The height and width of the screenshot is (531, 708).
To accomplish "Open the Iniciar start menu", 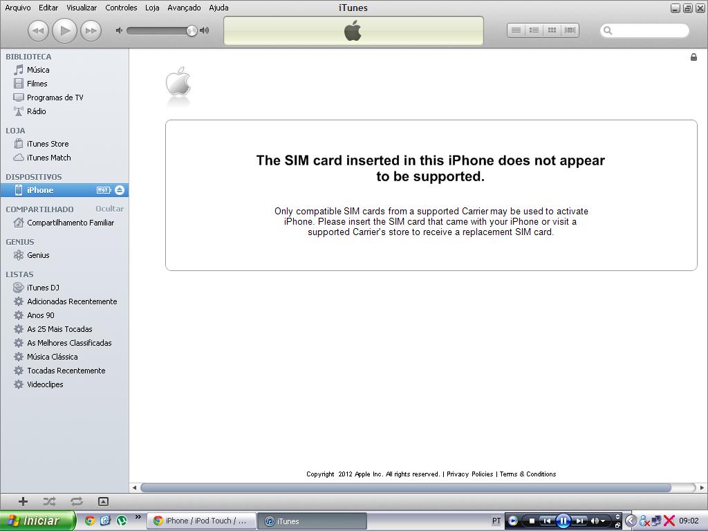I will point(37,521).
